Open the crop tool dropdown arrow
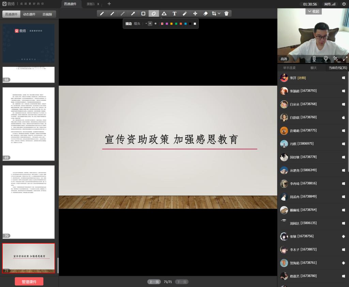The image size is (349, 287). (x=219, y=14)
